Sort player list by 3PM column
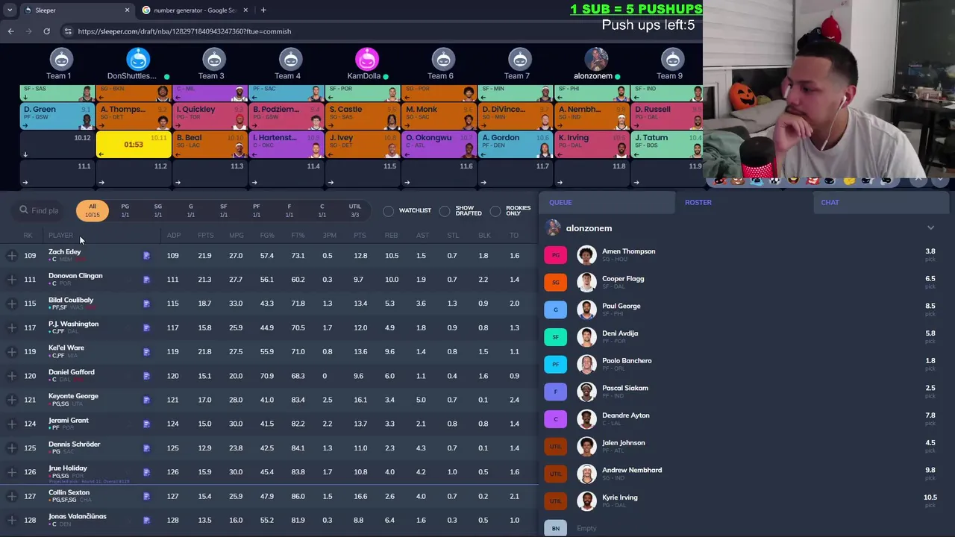The image size is (955, 537). pos(328,236)
